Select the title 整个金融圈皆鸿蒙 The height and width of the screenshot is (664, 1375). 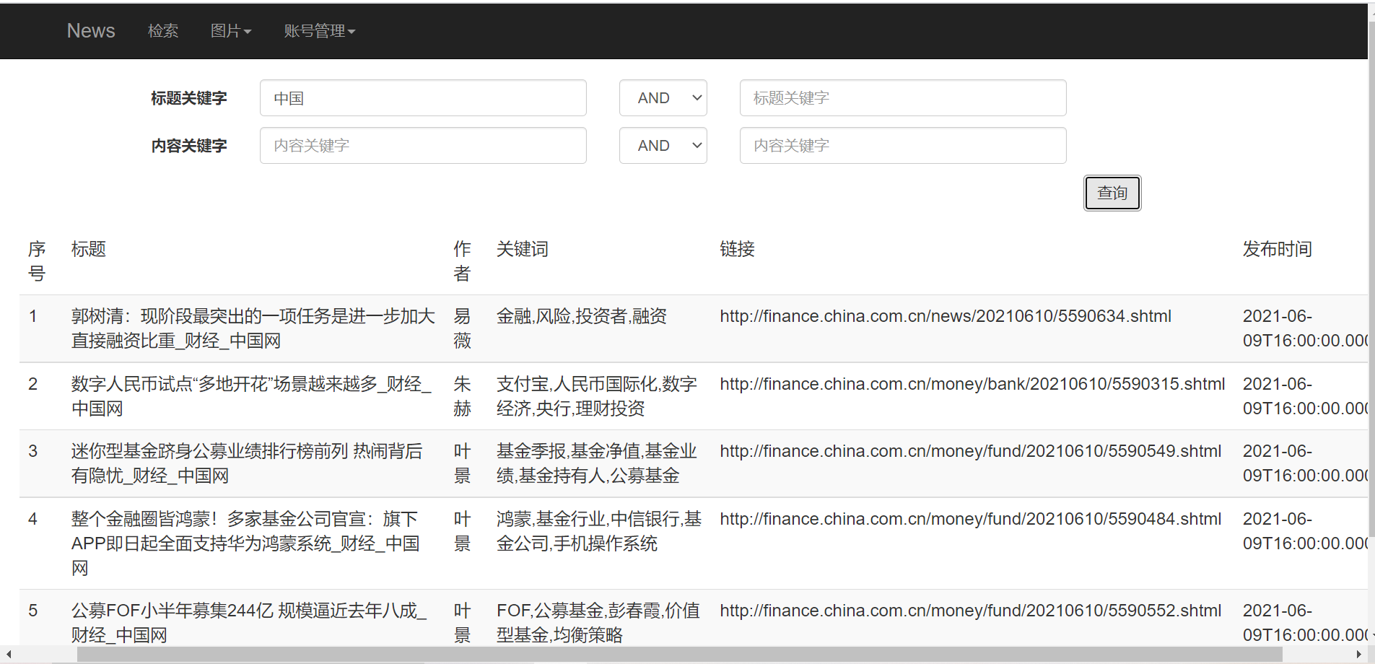click(245, 543)
